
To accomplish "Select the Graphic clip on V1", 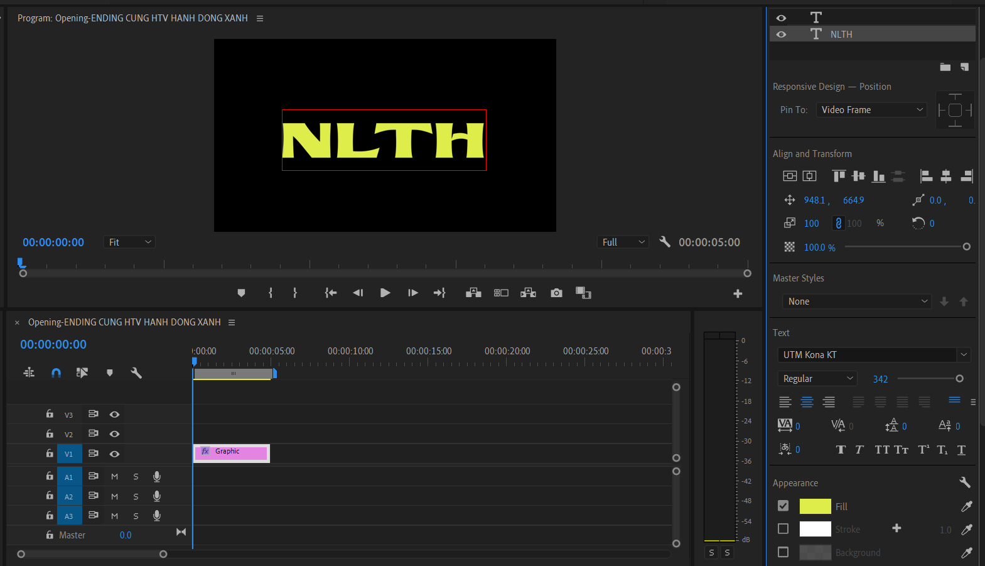I will point(232,453).
